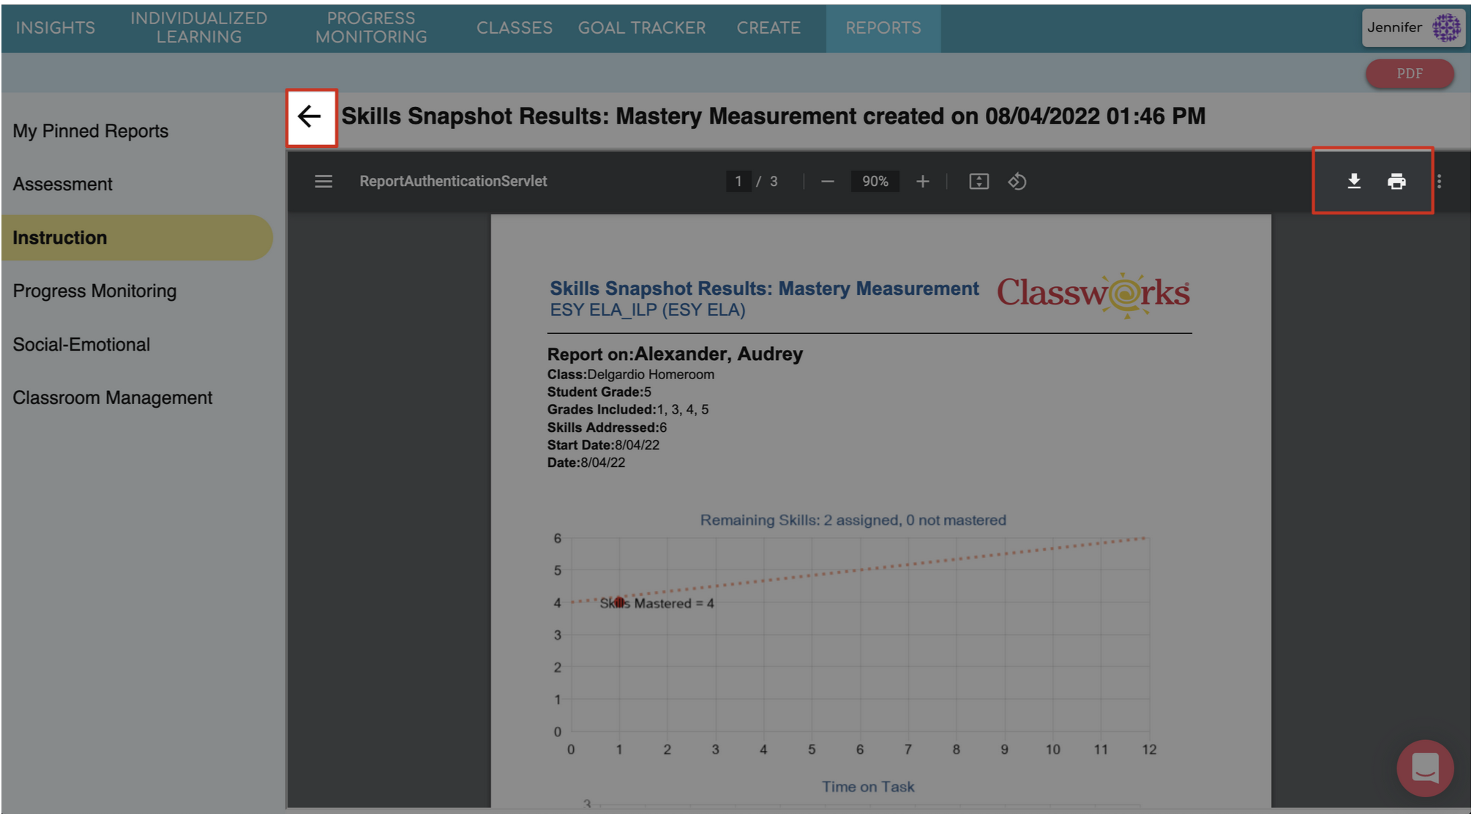The width and height of the screenshot is (1474, 814).
Task: Click the page number input showing 1
Action: coord(741,181)
